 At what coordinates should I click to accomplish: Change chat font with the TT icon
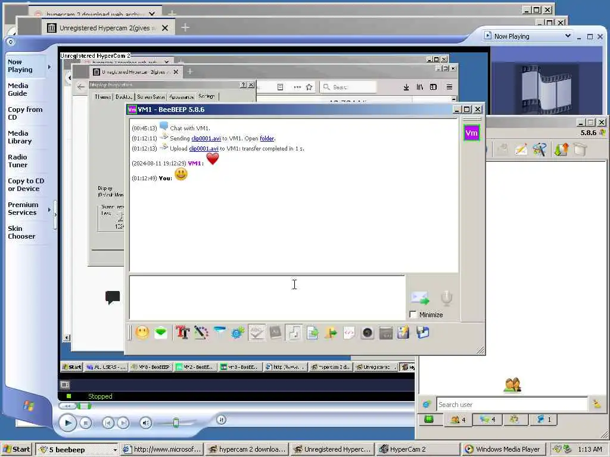point(182,333)
